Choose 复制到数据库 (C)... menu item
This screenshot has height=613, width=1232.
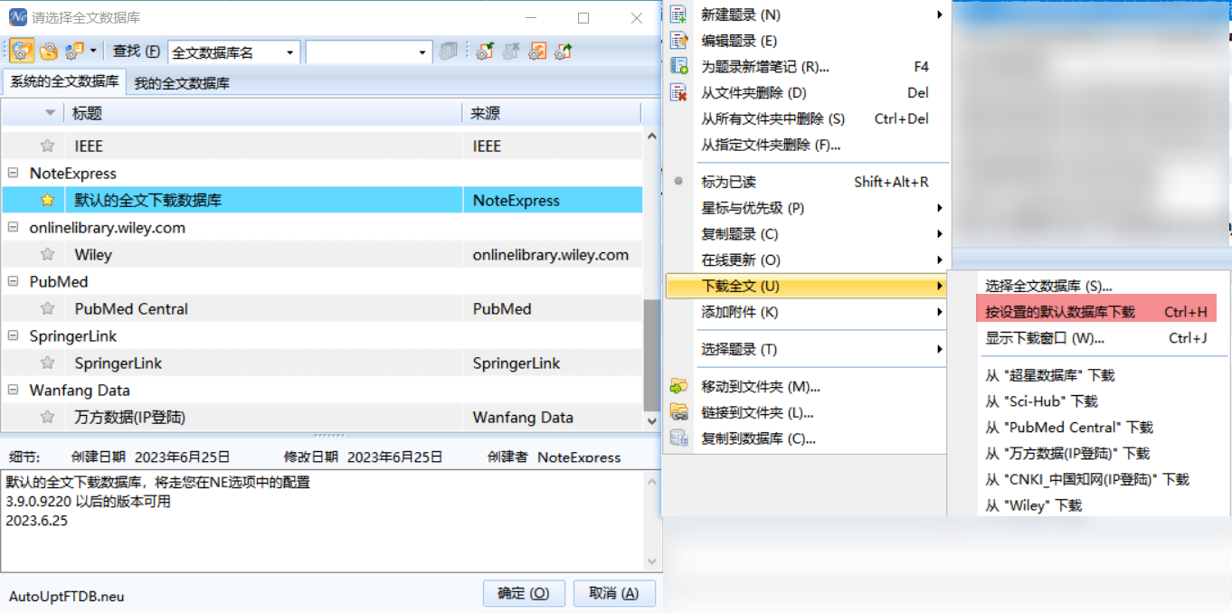coord(807,439)
